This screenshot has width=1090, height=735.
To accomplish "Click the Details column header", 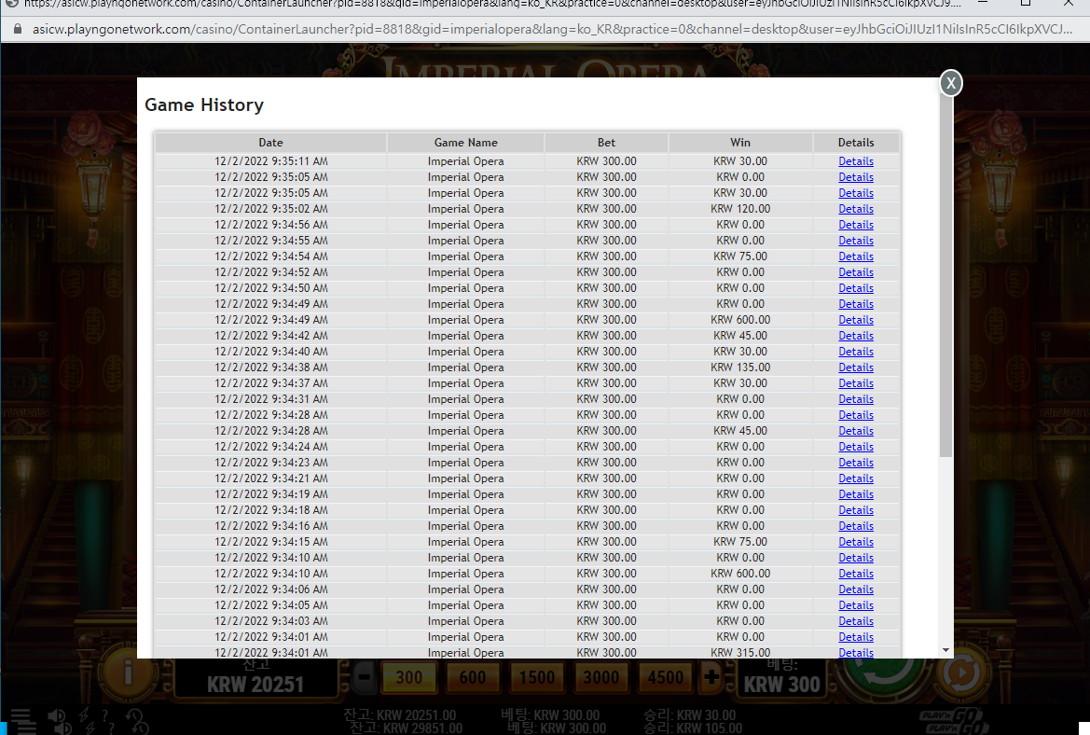I will tap(856, 143).
